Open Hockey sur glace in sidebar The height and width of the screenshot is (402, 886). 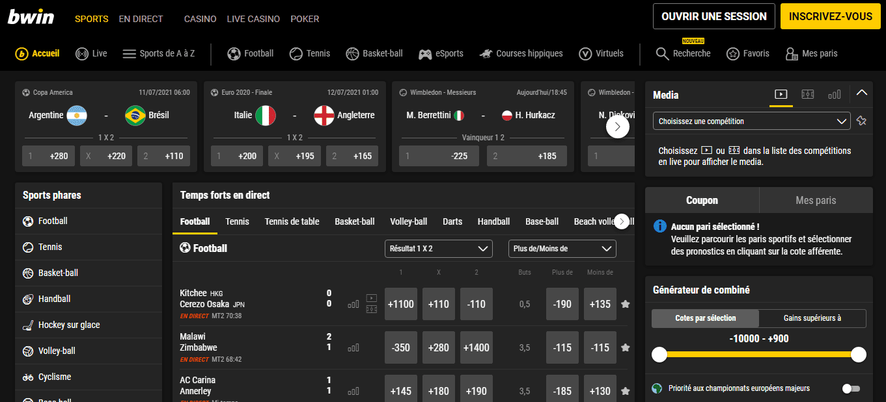click(89, 325)
